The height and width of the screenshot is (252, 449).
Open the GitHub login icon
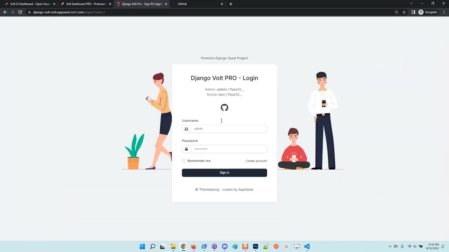(x=224, y=107)
